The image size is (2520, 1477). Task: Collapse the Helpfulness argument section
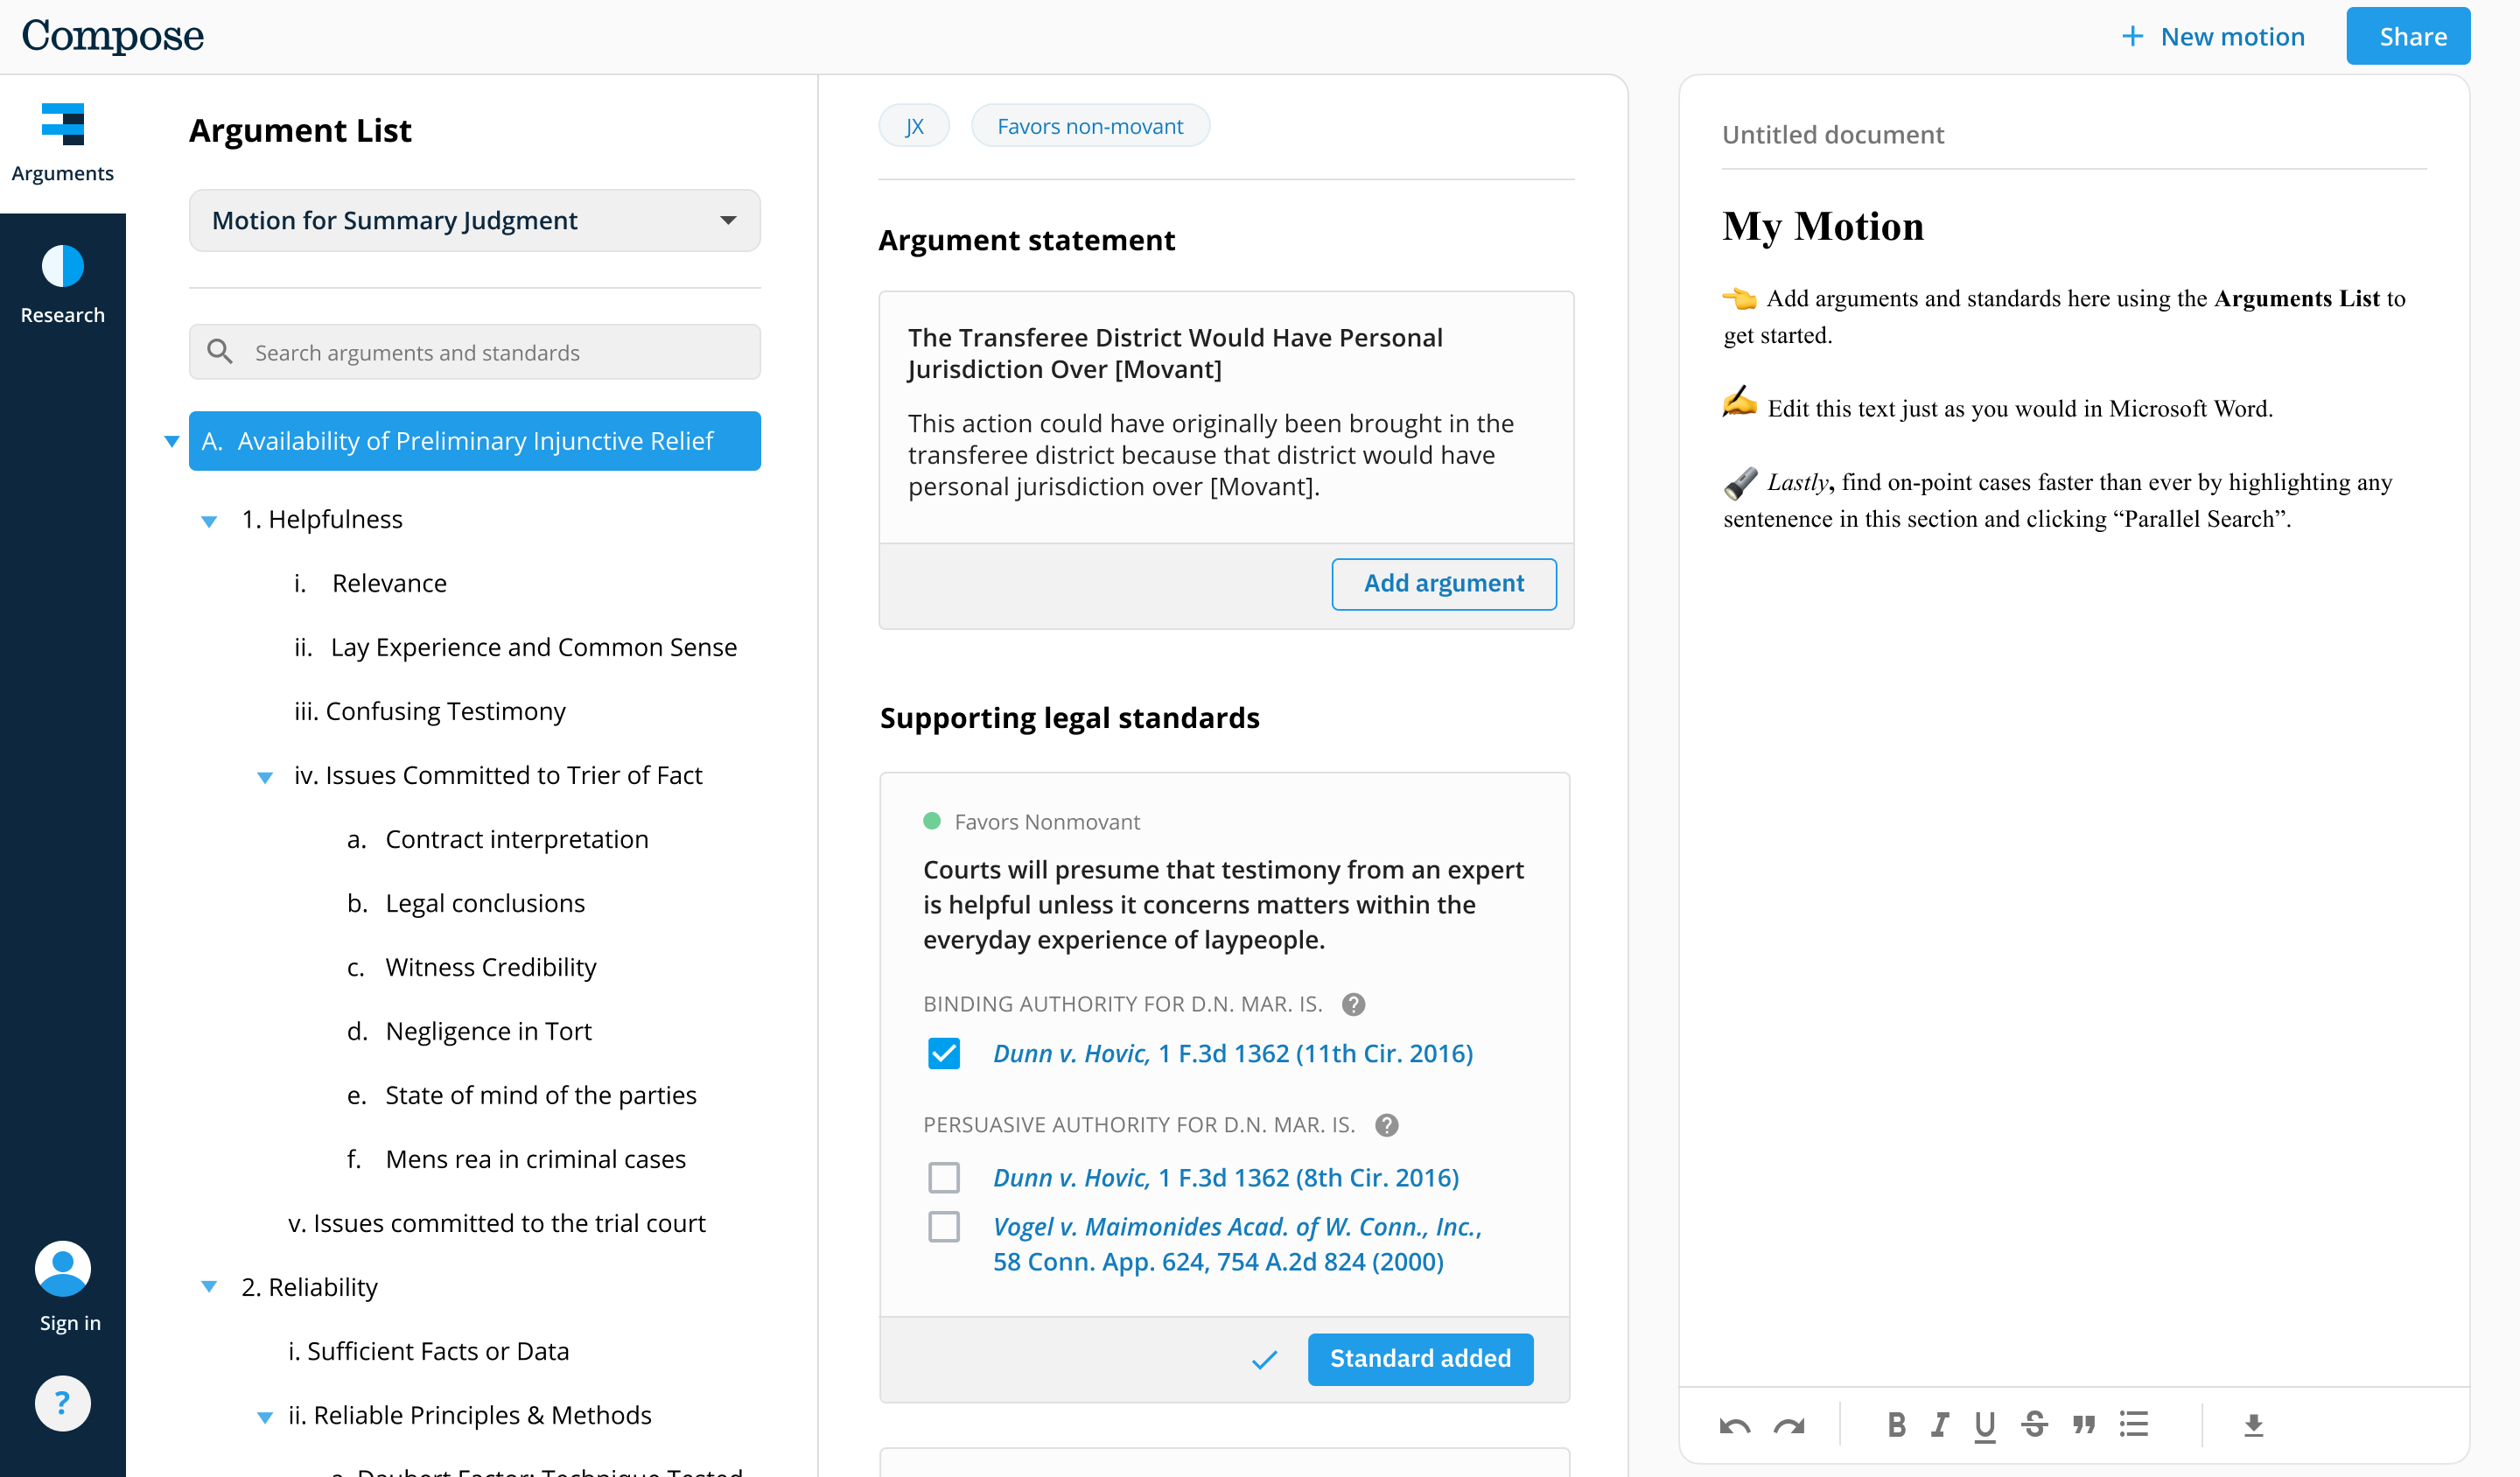209,520
